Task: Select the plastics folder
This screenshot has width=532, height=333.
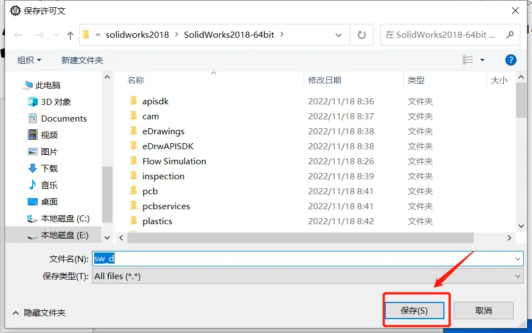Action: [157, 221]
